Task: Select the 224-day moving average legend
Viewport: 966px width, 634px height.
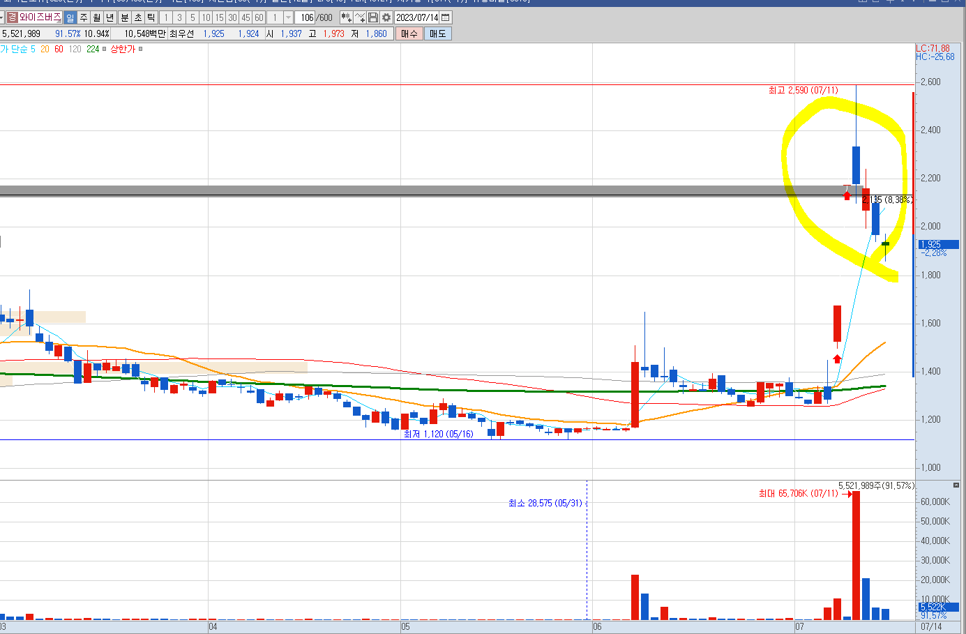Action: (x=93, y=49)
